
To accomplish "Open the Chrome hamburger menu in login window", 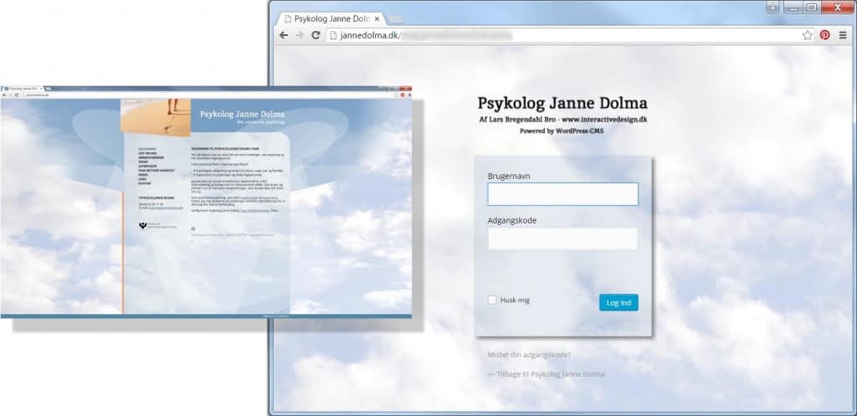I will [x=842, y=35].
